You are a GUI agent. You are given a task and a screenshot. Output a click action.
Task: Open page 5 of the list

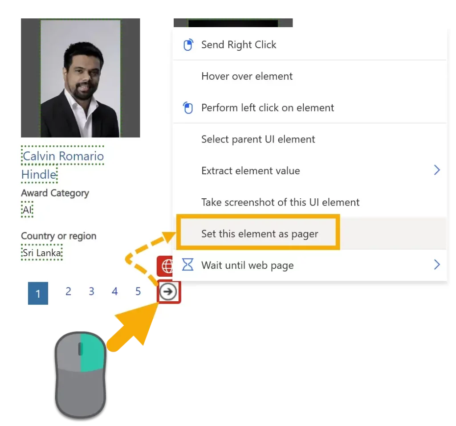click(x=138, y=291)
